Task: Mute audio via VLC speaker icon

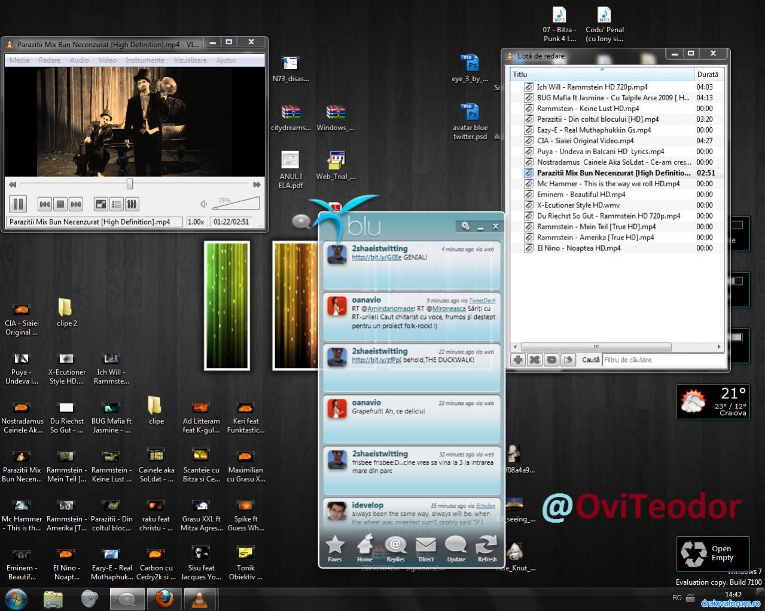Action: (204, 204)
